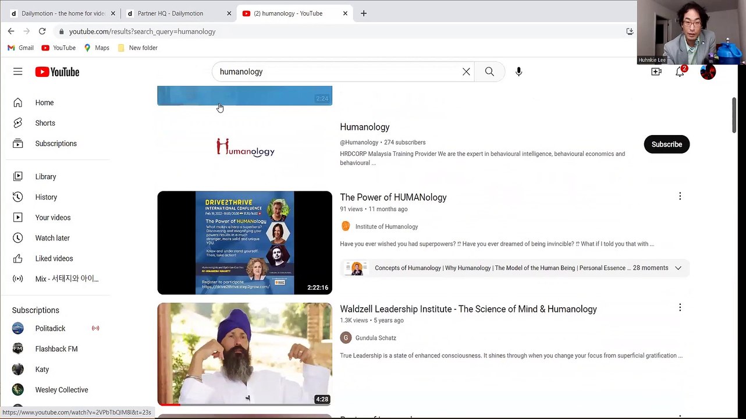
Task: Open Institute of Humanology channel link
Action: (386, 227)
